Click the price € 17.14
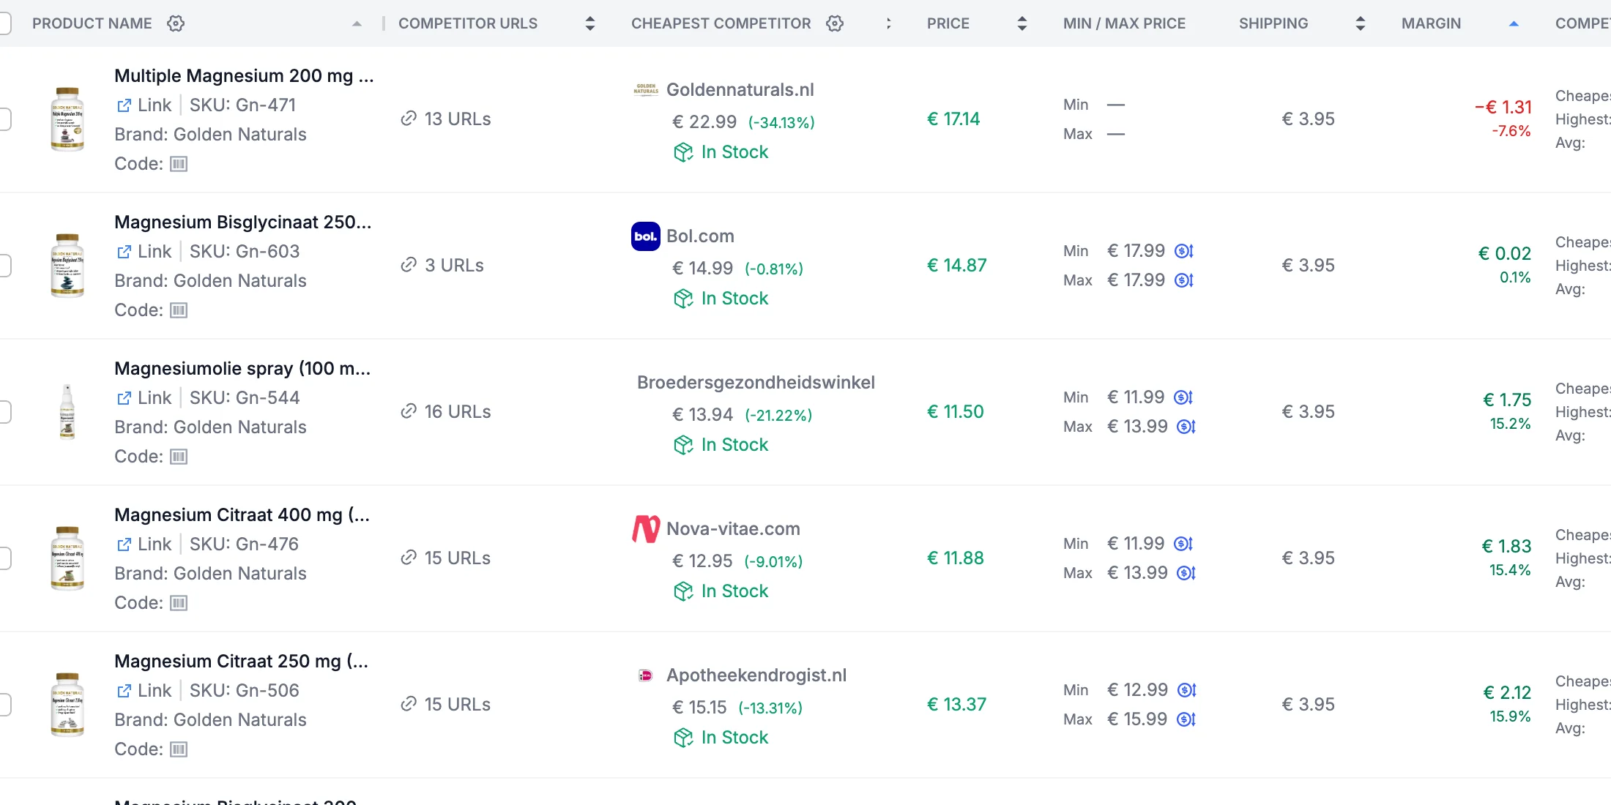 pos(953,119)
